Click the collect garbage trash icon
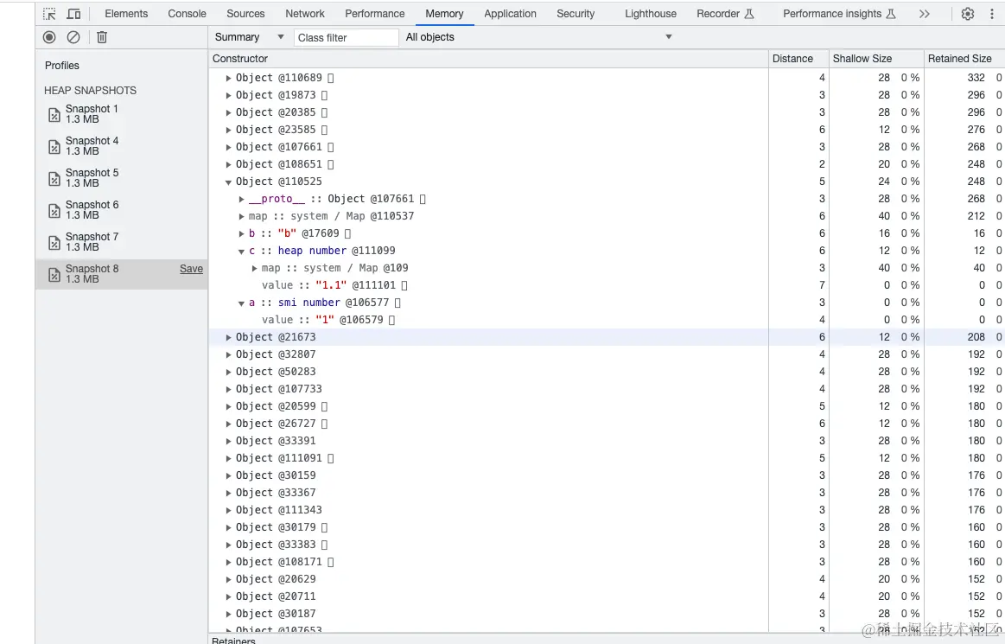This screenshot has width=1005, height=644. click(x=102, y=37)
